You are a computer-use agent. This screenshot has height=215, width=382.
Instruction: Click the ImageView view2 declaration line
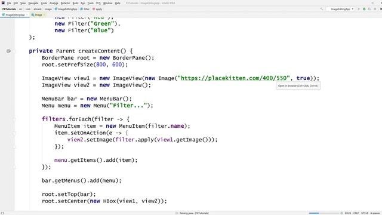pyautogui.click(x=96, y=85)
